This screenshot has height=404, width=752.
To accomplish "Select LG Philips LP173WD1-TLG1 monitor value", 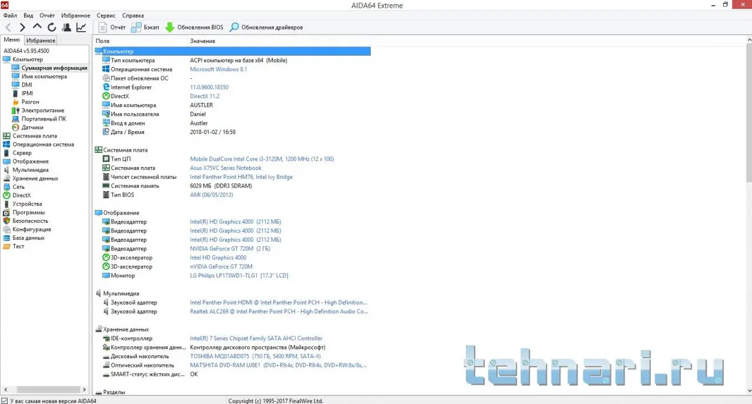I will (x=239, y=276).
